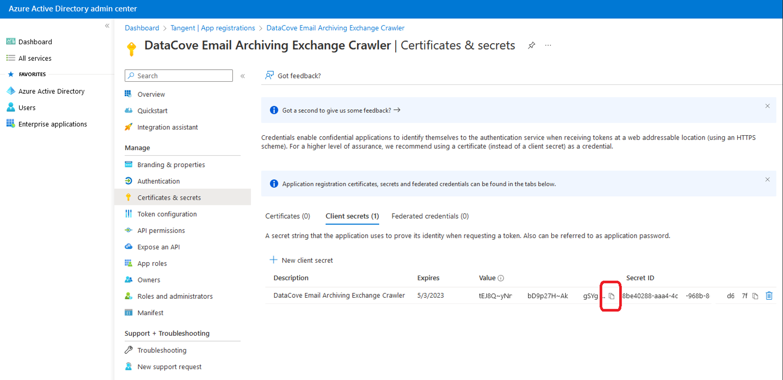The width and height of the screenshot is (783, 380).
Task: Open Token configuration settings
Action: click(x=167, y=214)
